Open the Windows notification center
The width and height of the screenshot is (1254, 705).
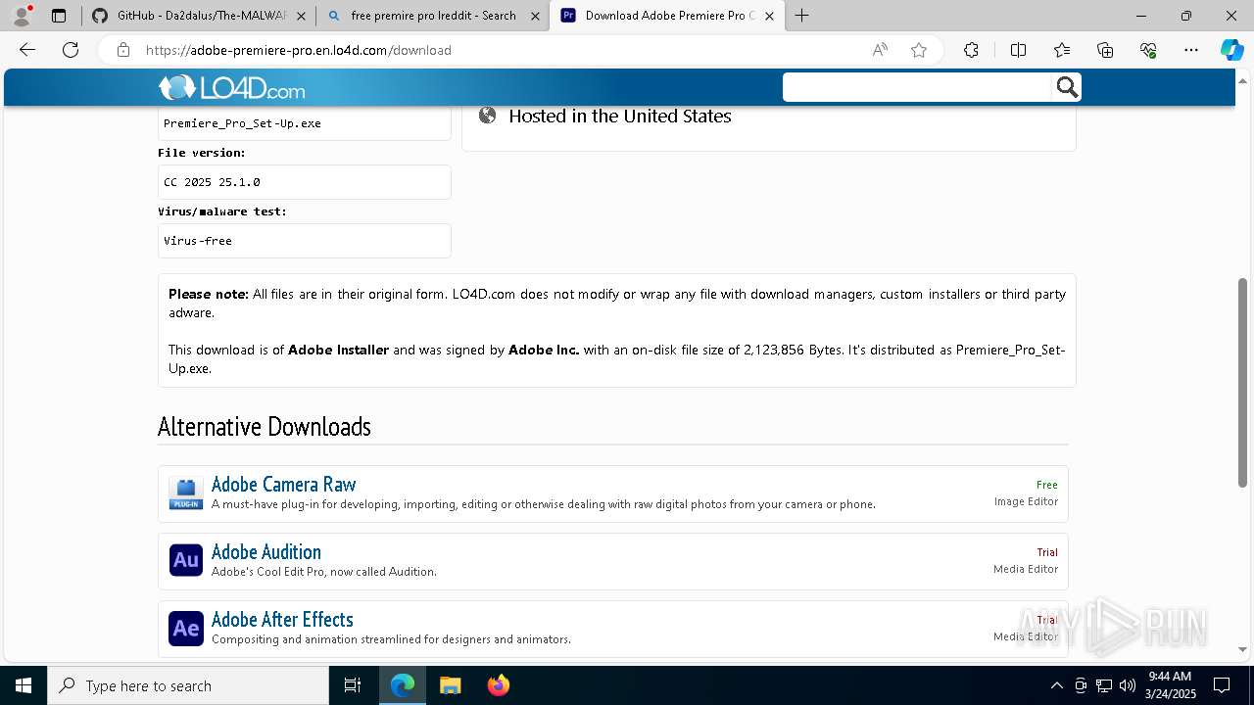(x=1222, y=685)
